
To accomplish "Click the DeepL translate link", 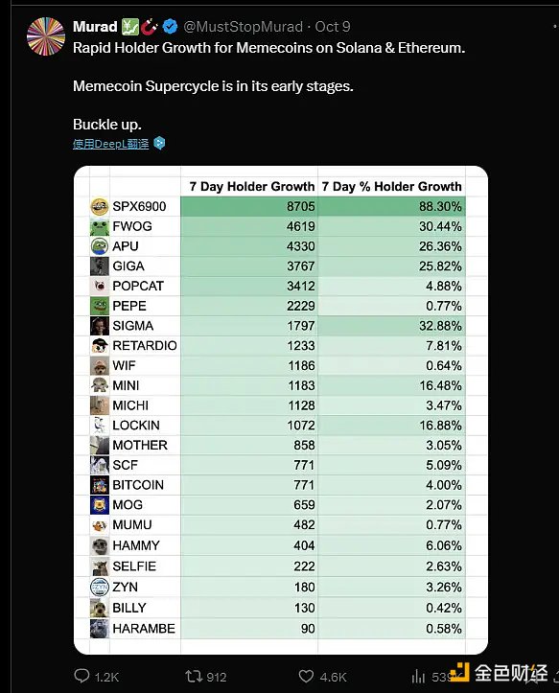I will [x=111, y=144].
